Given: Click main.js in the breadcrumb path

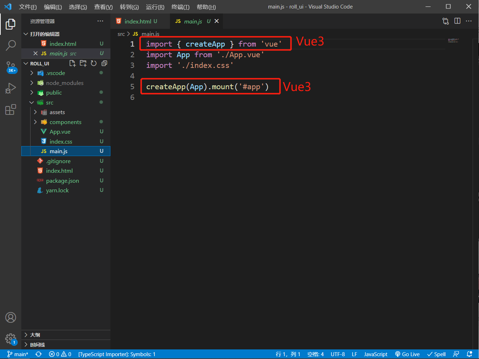Looking at the screenshot, I should [151, 34].
